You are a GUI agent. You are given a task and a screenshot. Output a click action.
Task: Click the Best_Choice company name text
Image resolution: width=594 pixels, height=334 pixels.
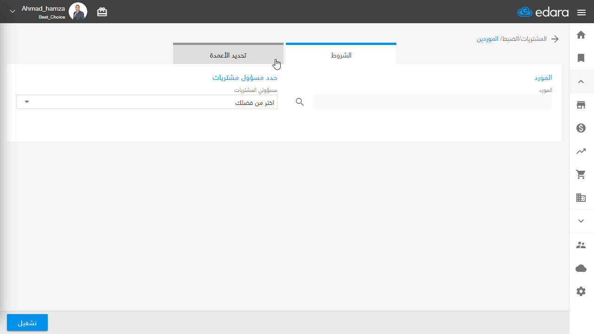pos(52,17)
